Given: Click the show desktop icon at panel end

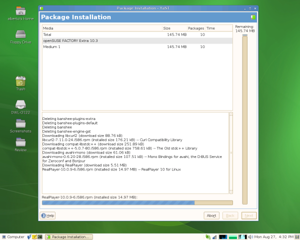Looking at the screenshot, I should coord(297,237).
